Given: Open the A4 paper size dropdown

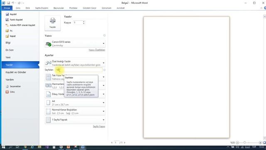Looking at the screenshot, I should point(75,103).
